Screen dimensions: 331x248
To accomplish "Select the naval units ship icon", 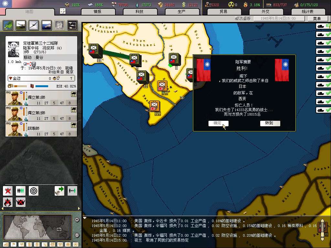I will 46,25.
